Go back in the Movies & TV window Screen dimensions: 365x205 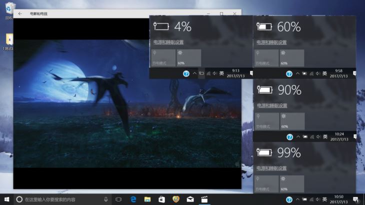[x=20, y=13]
